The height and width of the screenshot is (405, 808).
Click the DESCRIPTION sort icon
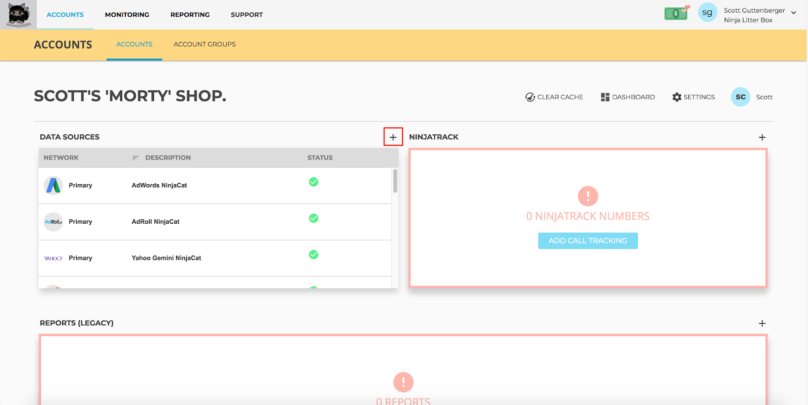click(135, 158)
